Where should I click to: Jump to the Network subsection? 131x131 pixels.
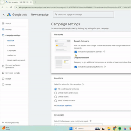11,41
